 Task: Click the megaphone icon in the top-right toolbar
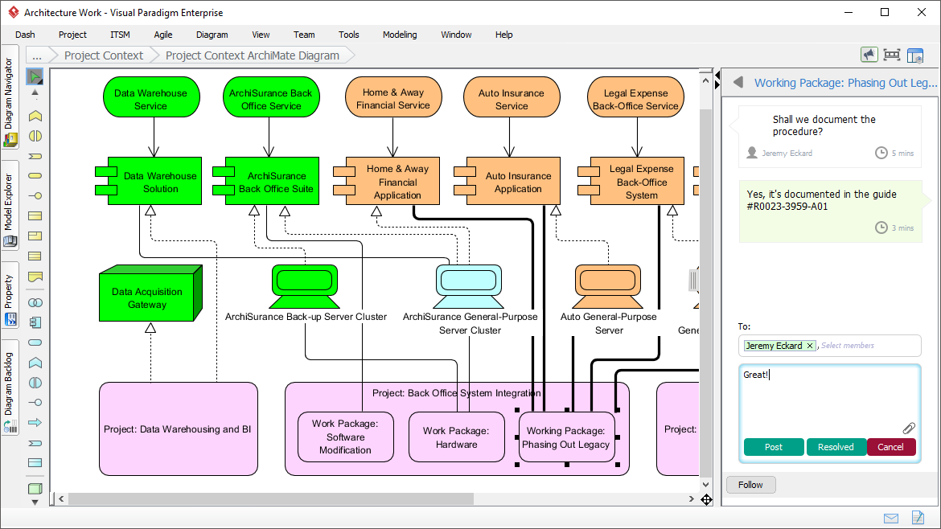pyautogui.click(x=869, y=55)
